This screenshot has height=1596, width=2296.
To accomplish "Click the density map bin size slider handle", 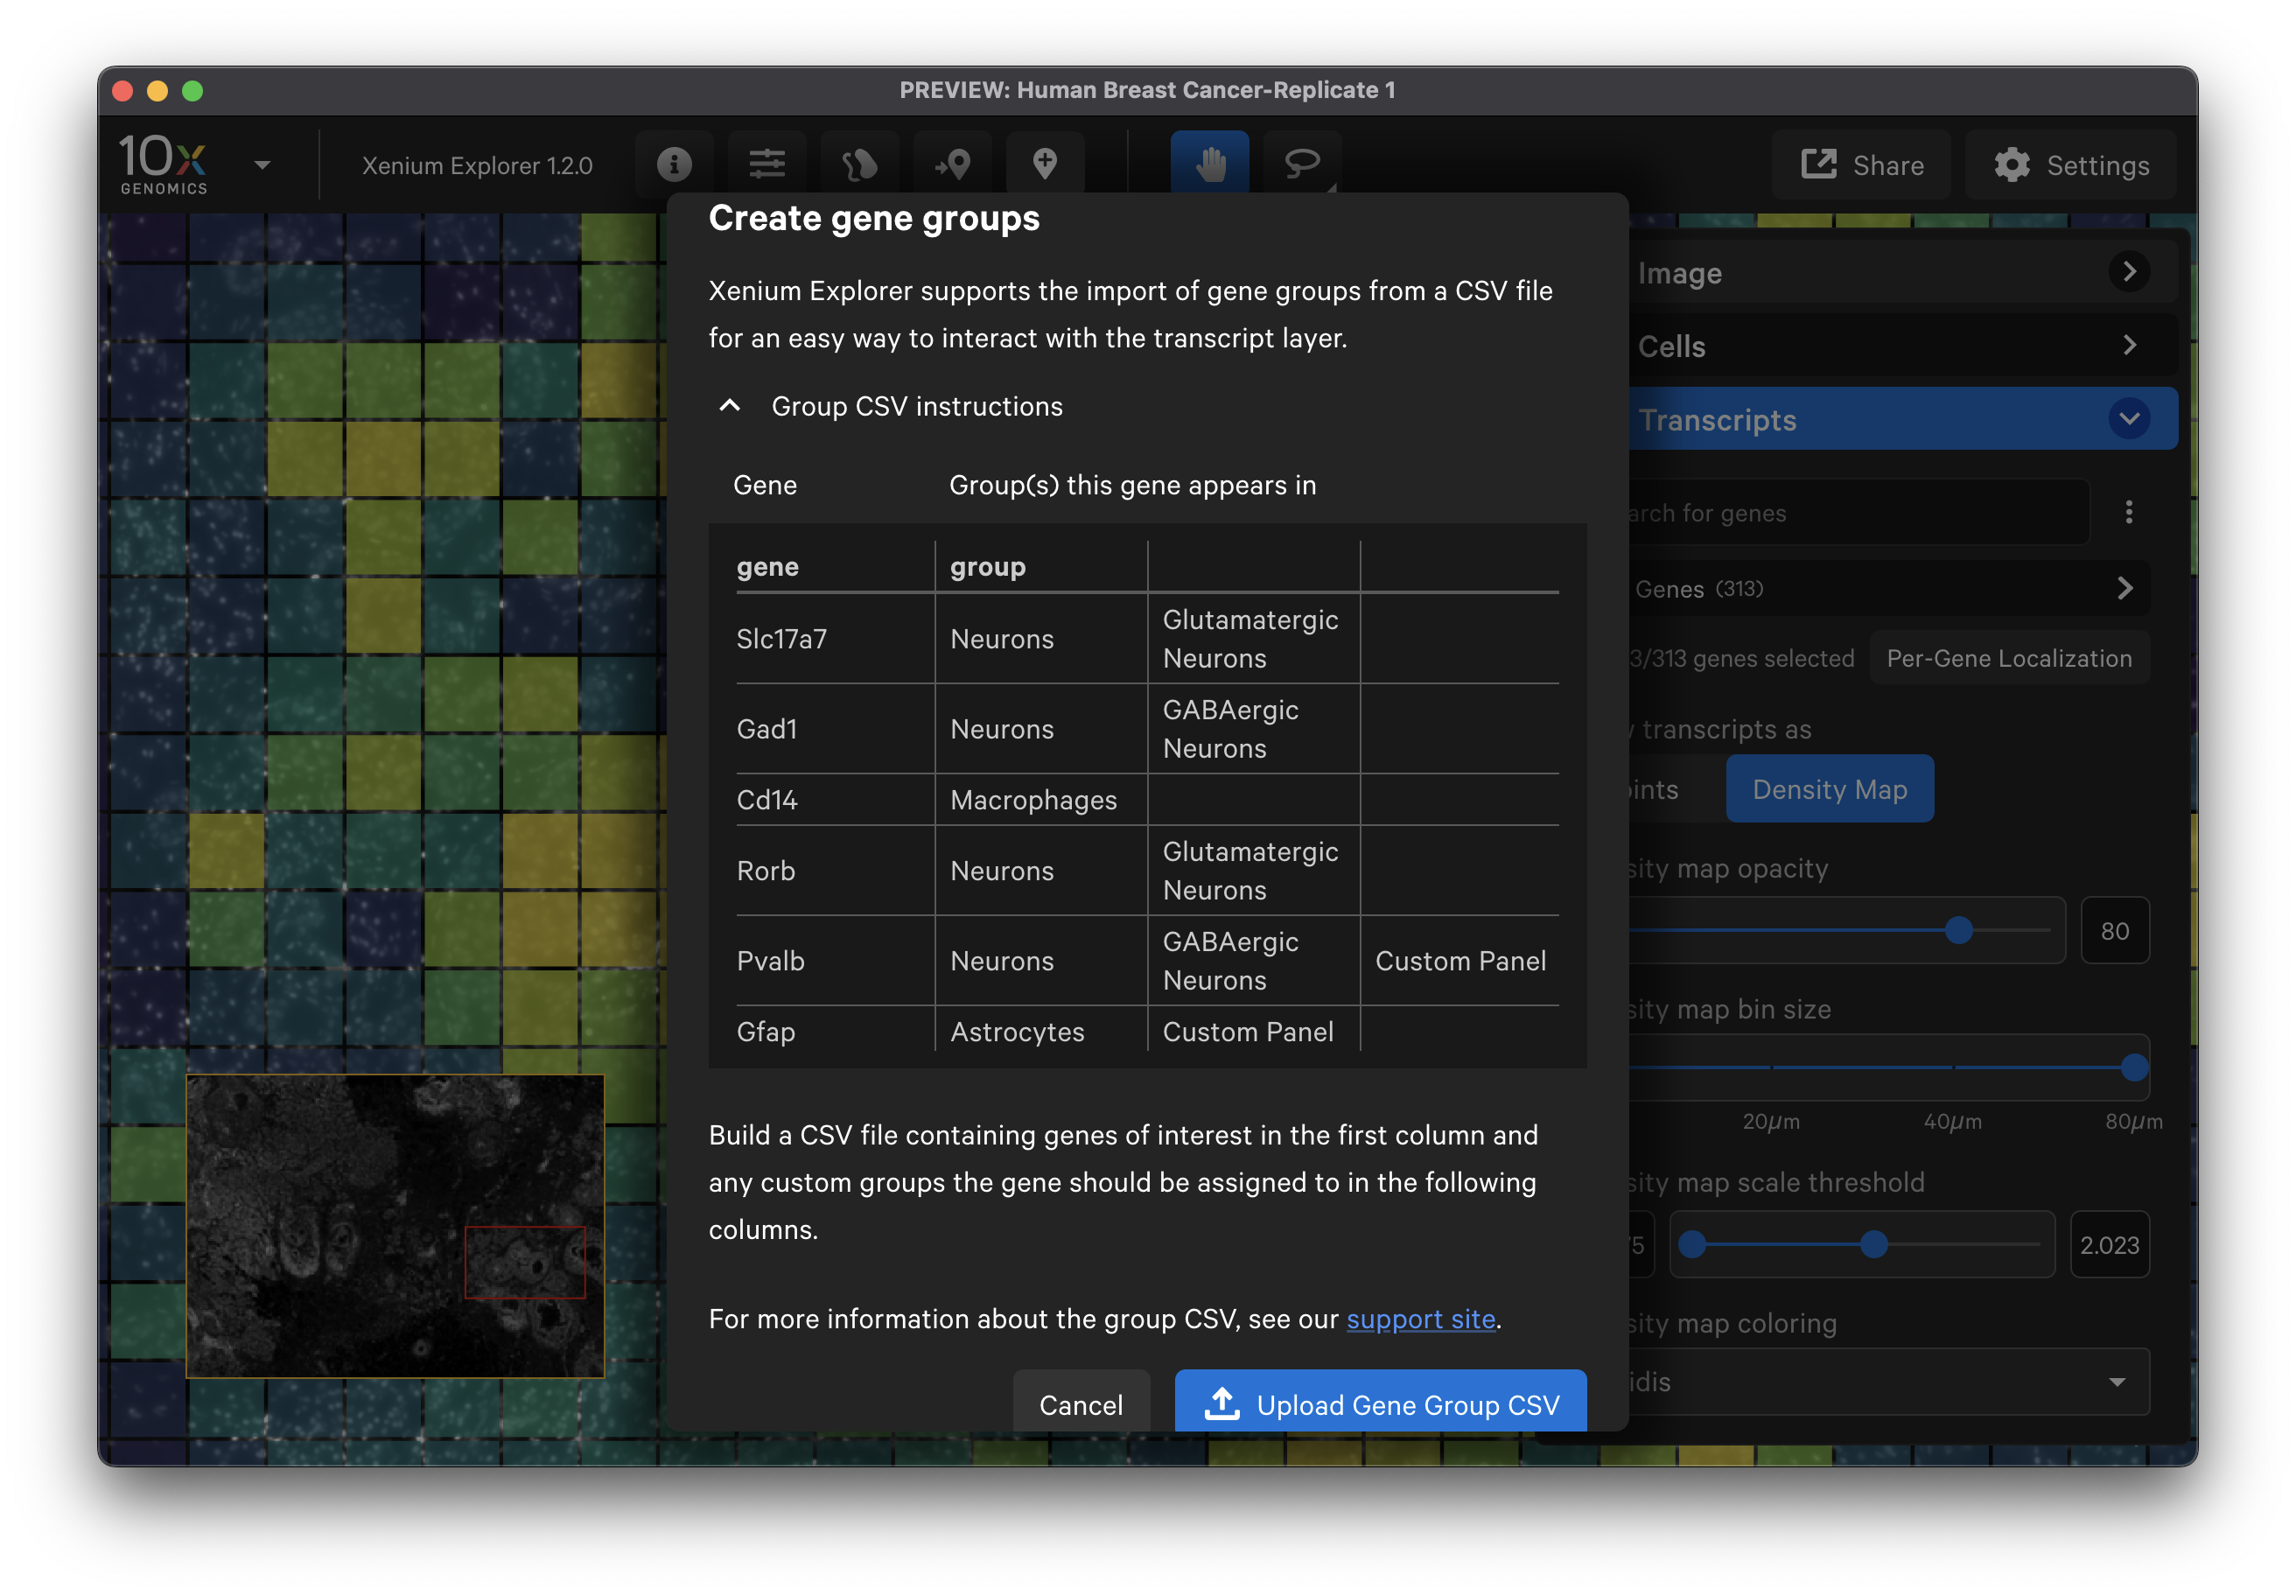I will [2134, 1067].
